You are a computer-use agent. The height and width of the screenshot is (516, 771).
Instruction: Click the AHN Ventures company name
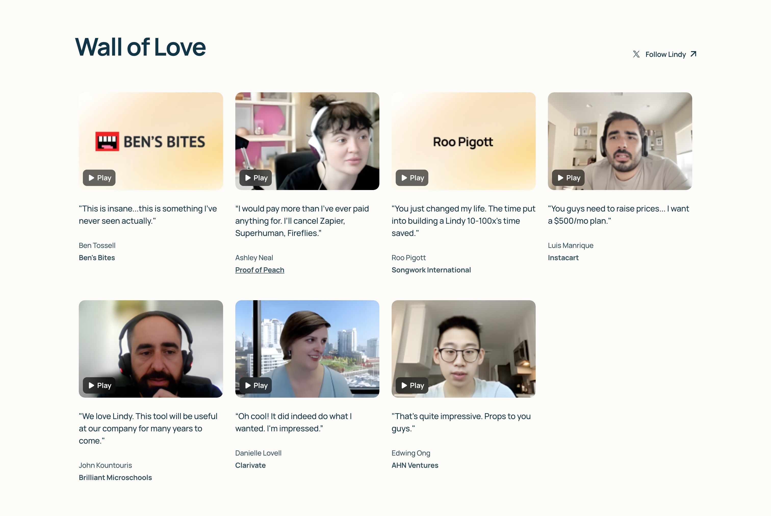point(415,465)
